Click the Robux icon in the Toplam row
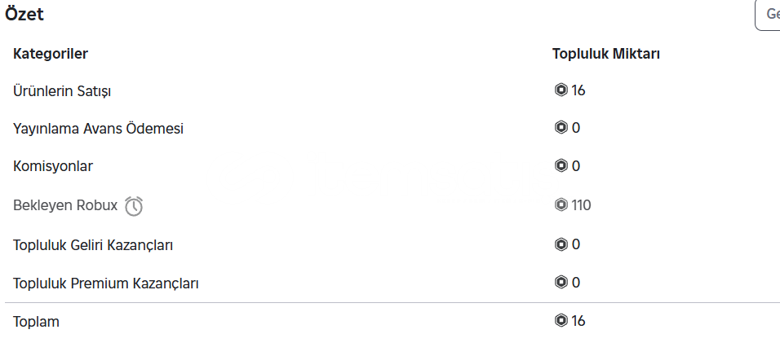Image resolution: width=780 pixels, height=356 pixels. (x=561, y=321)
